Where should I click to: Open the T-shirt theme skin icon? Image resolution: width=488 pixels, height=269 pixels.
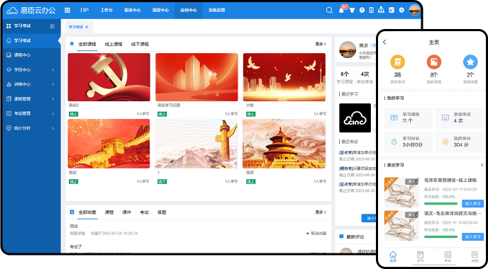tap(352, 10)
